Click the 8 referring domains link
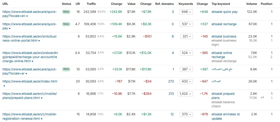The width and height of the screenshot is (280, 122). point(173,36)
